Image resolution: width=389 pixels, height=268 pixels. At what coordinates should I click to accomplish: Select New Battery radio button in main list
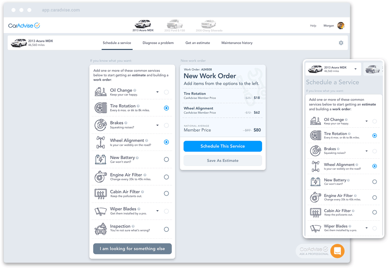click(x=166, y=160)
